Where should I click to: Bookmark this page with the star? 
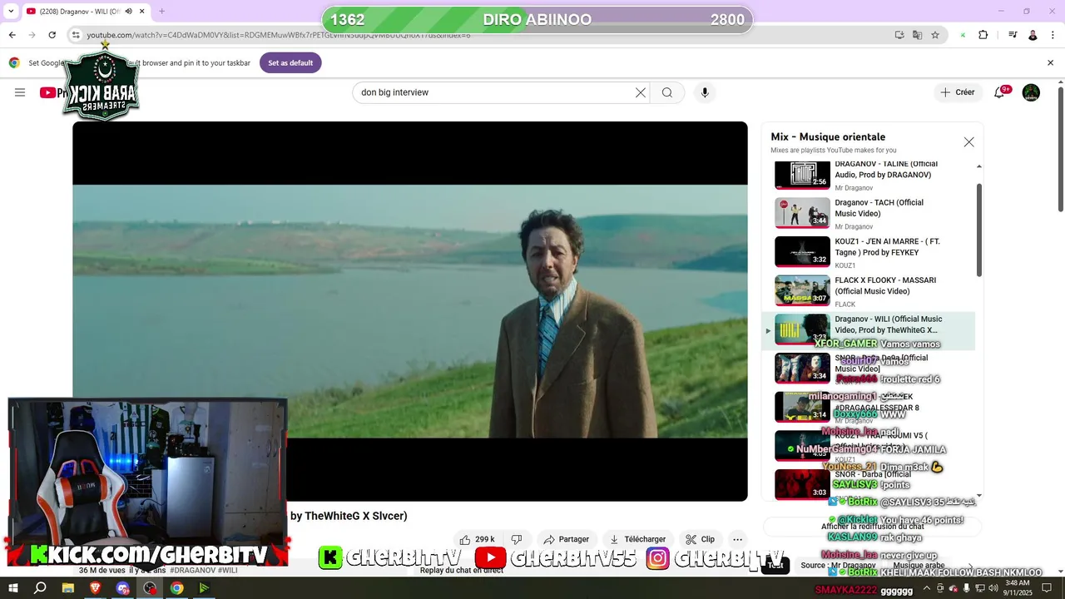[935, 35]
